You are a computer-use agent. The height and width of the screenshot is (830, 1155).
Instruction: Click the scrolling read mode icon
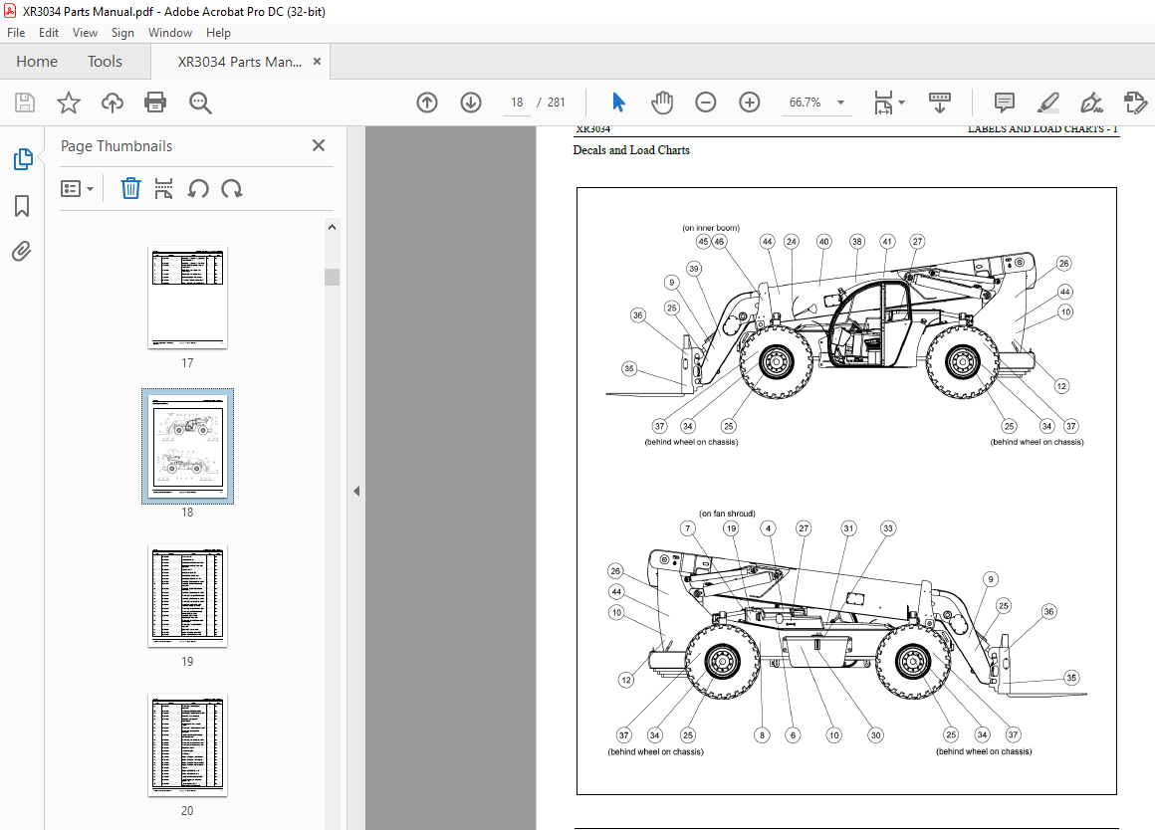coord(940,103)
